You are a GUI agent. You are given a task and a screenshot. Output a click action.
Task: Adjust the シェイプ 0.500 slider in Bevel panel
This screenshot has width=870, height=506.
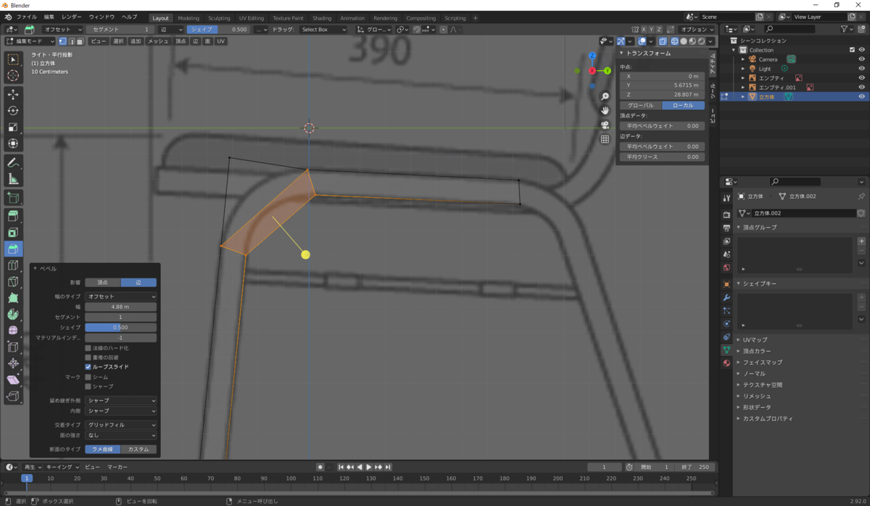(x=120, y=327)
